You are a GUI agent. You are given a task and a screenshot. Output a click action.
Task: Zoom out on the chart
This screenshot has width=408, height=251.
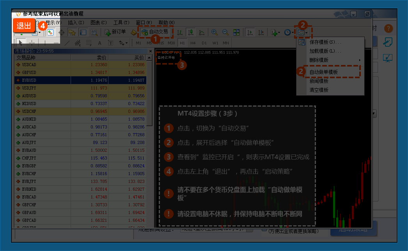[225, 32]
